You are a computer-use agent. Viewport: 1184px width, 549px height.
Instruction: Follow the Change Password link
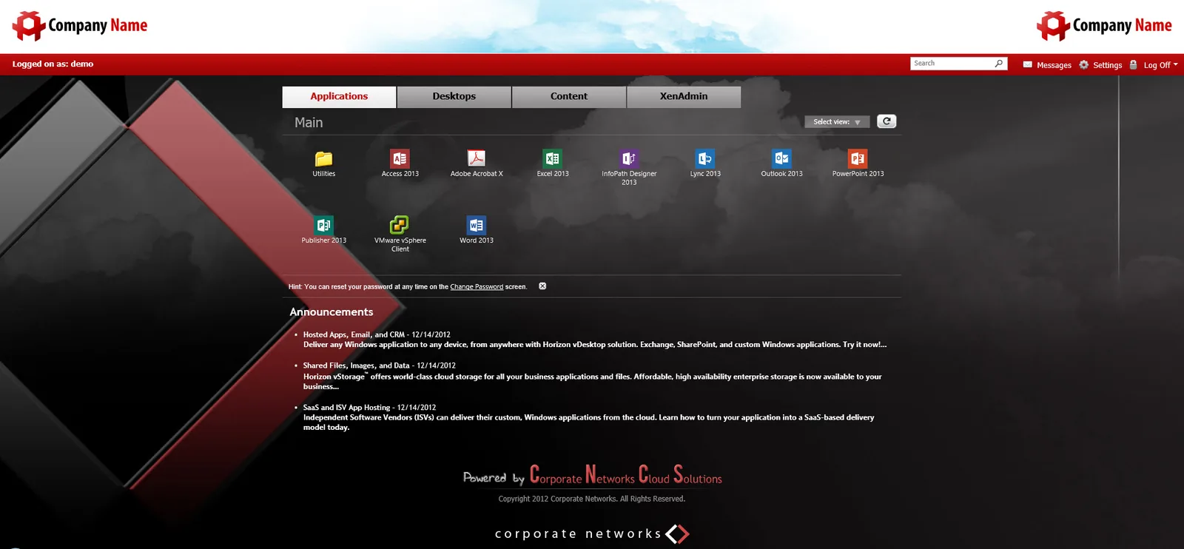(477, 287)
